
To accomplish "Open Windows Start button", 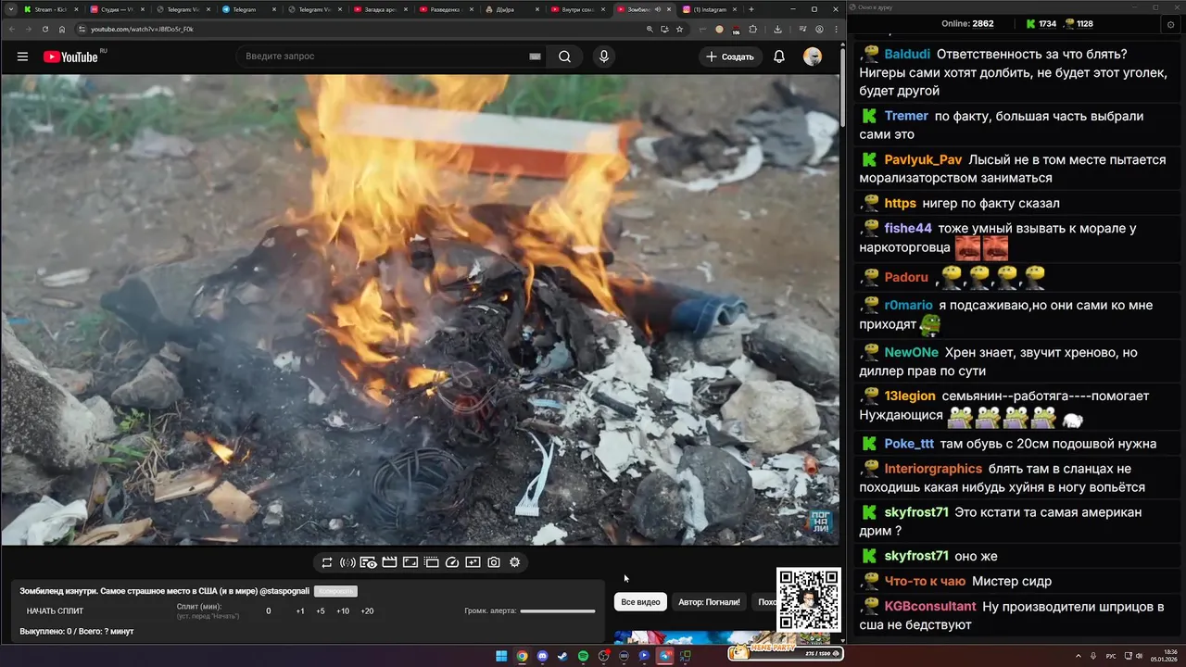I will click(x=501, y=656).
